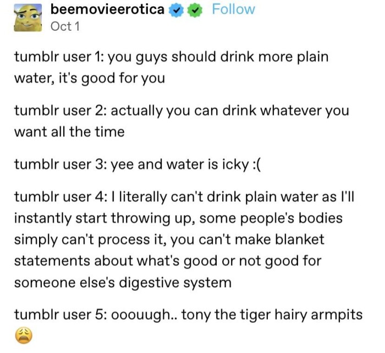Open the beemovieerotica blog name link

(x=107, y=9)
